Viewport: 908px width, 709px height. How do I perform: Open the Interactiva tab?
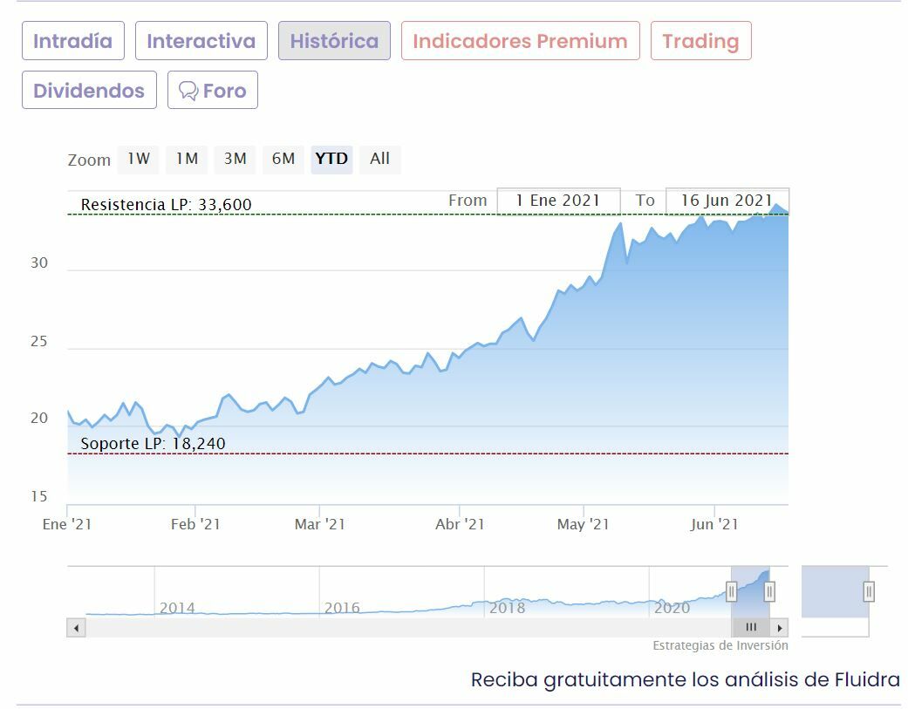tap(201, 41)
